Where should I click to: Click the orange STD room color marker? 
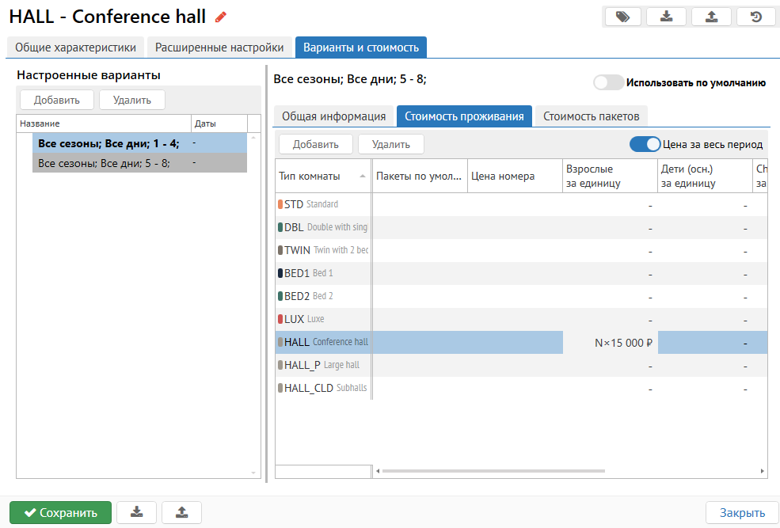[280, 204]
